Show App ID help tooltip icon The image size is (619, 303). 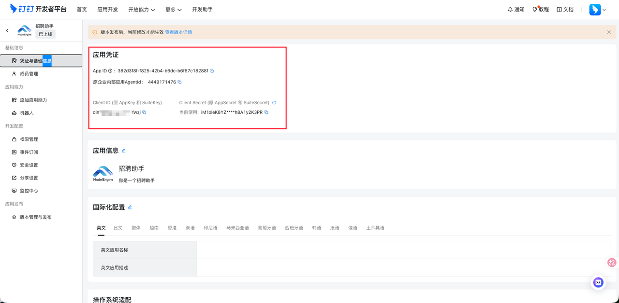coord(110,71)
